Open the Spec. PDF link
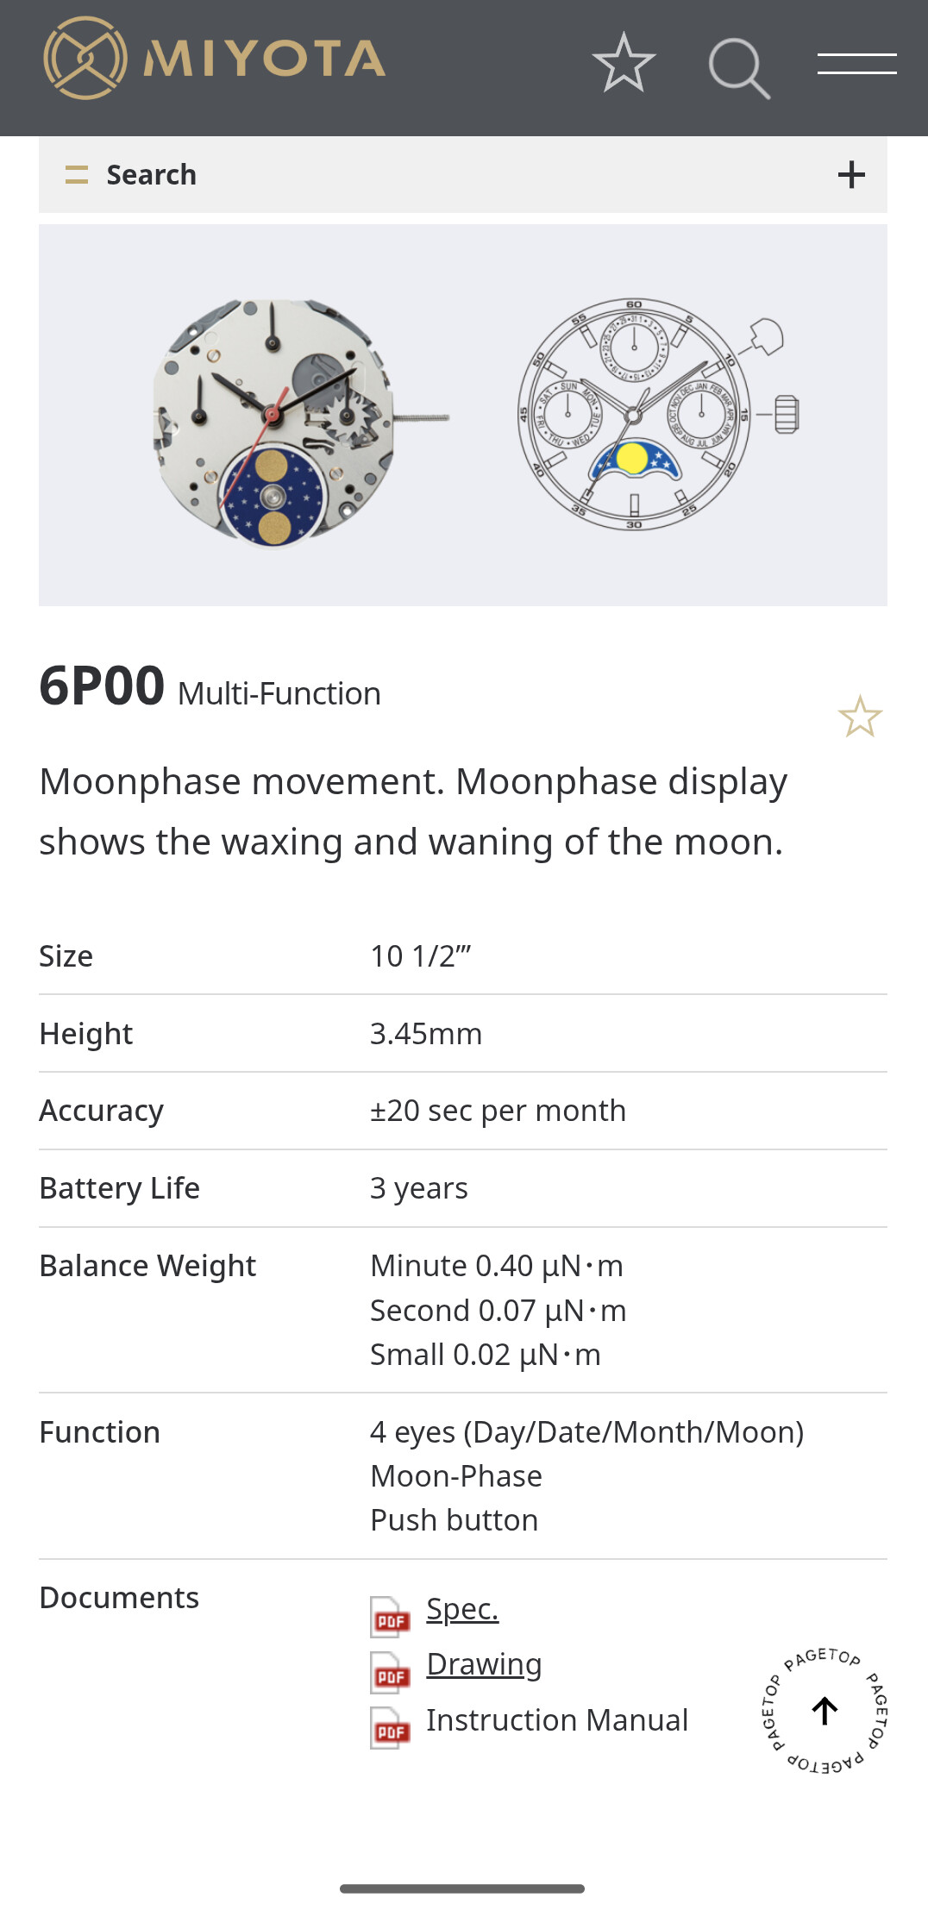The width and height of the screenshot is (928, 1916). [x=462, y=1609]
